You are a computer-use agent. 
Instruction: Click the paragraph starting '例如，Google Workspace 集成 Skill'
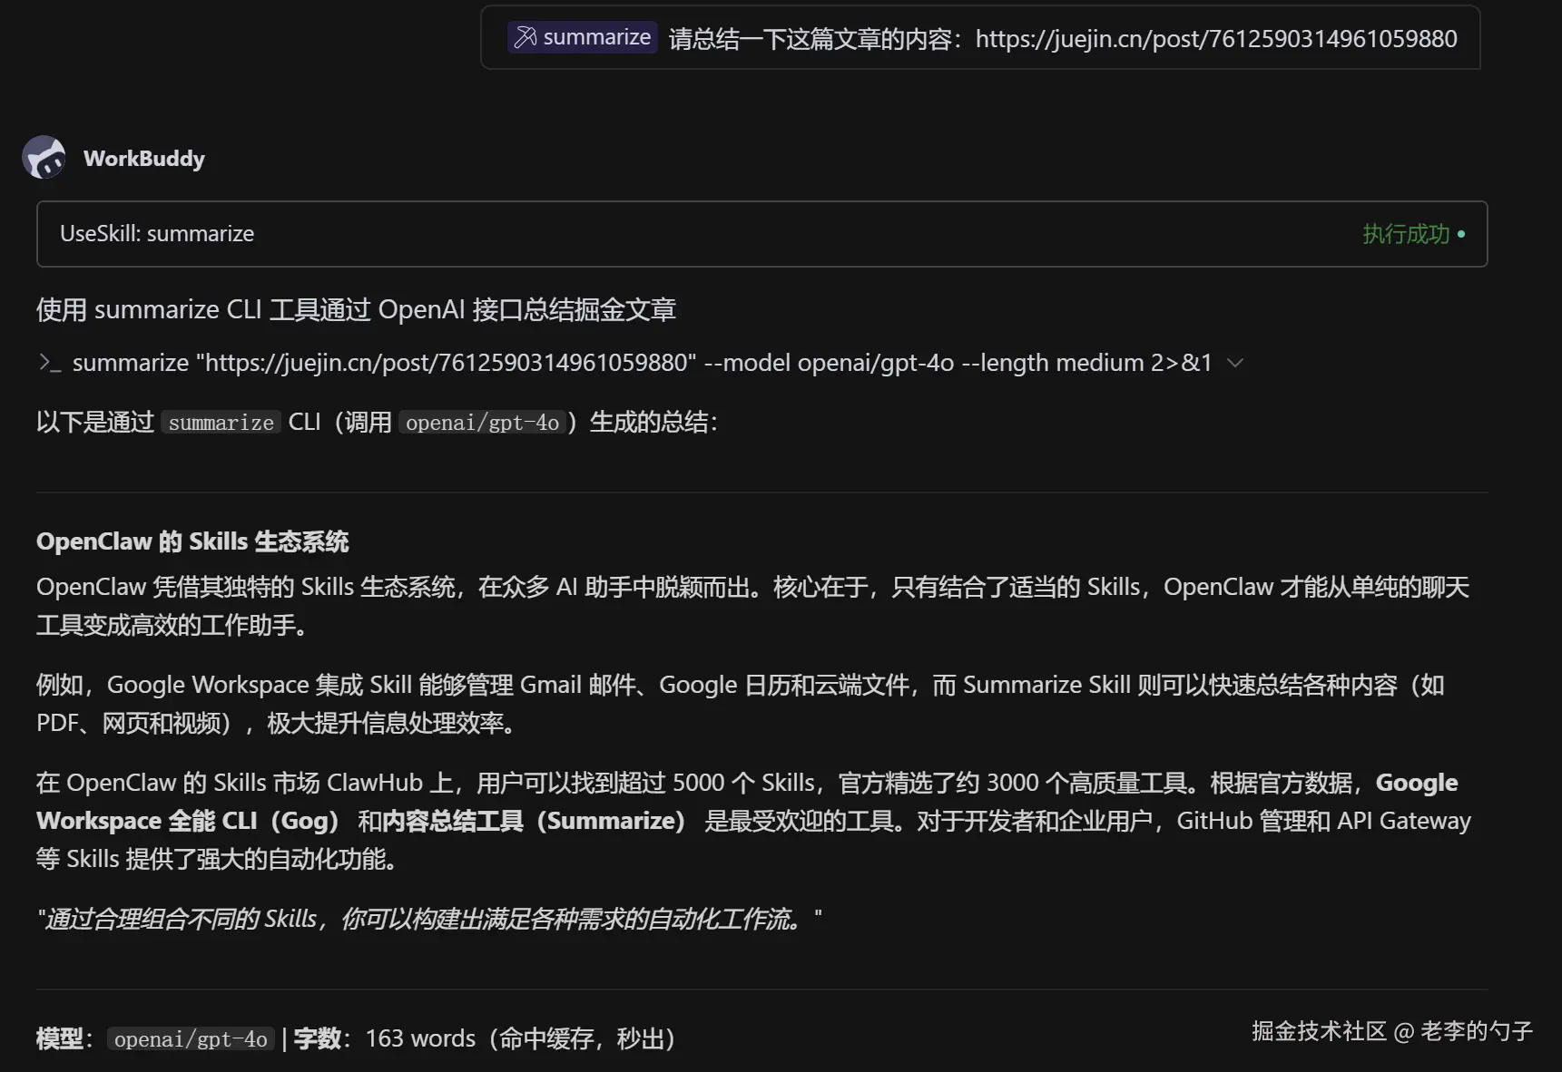(740, 704)
